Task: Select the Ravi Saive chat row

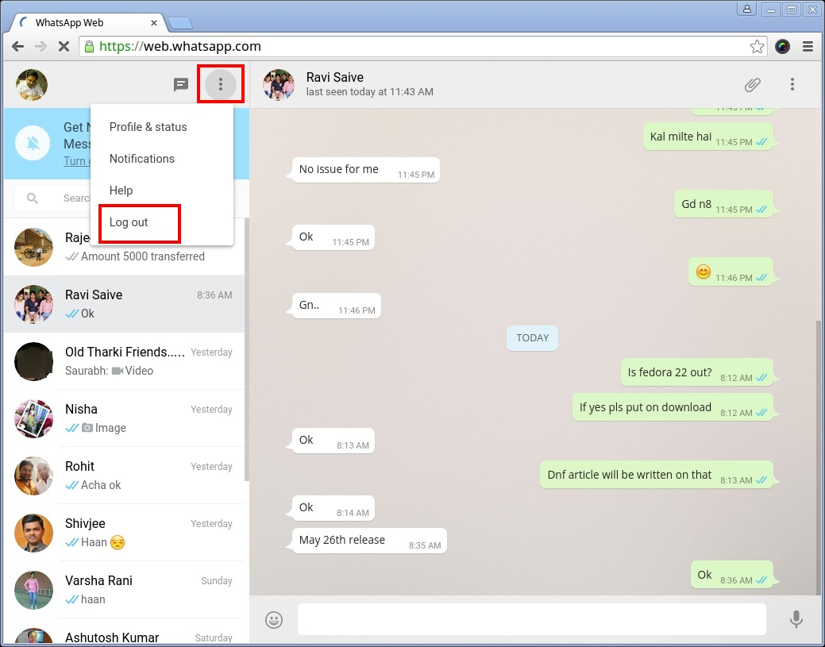Action: click(x=124, y=303)
